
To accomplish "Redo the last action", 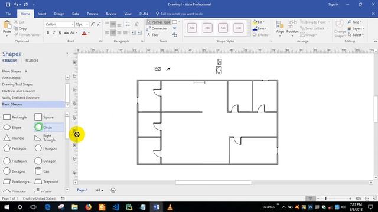I will coord(25,5).
